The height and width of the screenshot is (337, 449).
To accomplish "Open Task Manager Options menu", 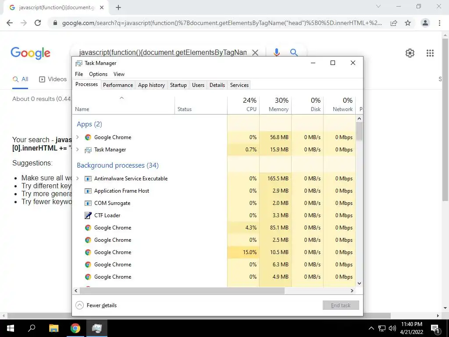I will tap(98, 74).
